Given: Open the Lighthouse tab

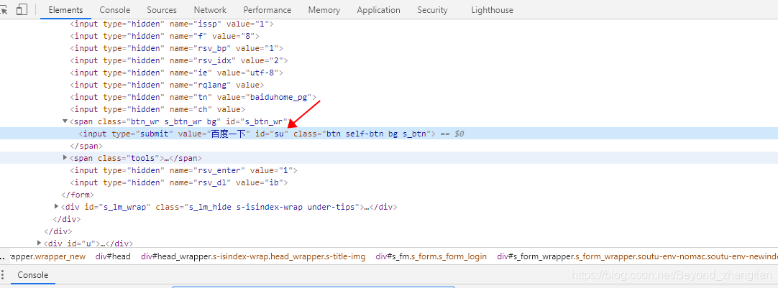Looking at the screenshot, I should (493, 10).
